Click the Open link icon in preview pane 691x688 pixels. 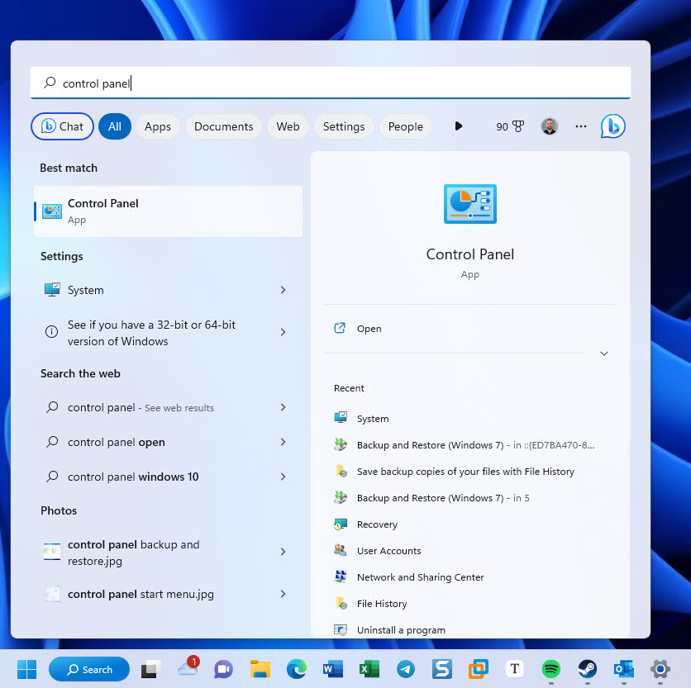[x=340, y=328]
